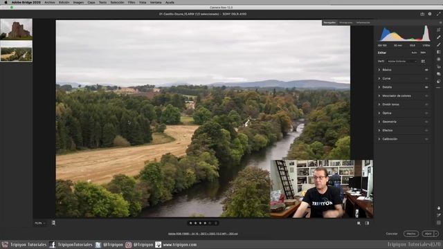The width and height of the screenshot is (443, 249).
Task: Open the Ventana menu
Action: [x=156, y=2]
